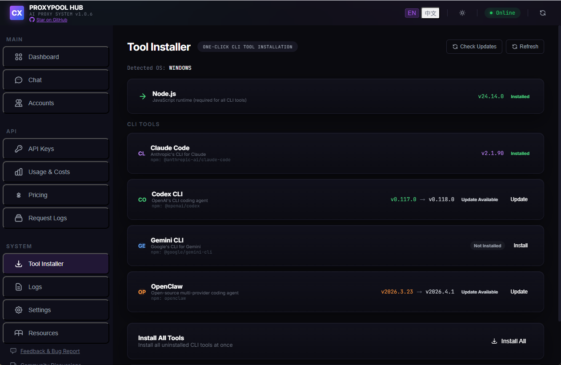Click the Resources book icon
This screenshot has width=561, height=365.
pos(19,333)
